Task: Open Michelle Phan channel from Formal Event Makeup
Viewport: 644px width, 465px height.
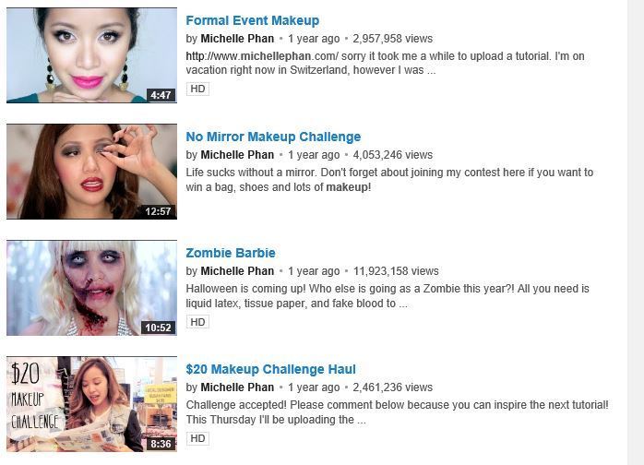Action: pyautogui.click(x=237, y=39)
